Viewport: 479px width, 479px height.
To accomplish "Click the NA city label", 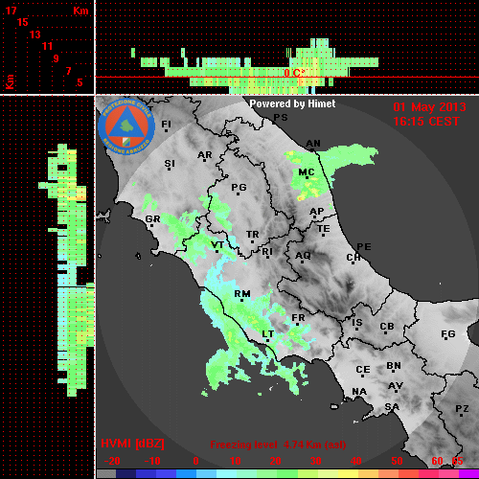I will coord(359,392).
